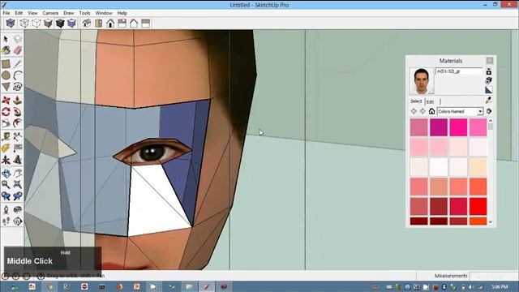Open the Camera menu
The width and height of the screenshot is (519, 292).
click(x=50, y=13)
